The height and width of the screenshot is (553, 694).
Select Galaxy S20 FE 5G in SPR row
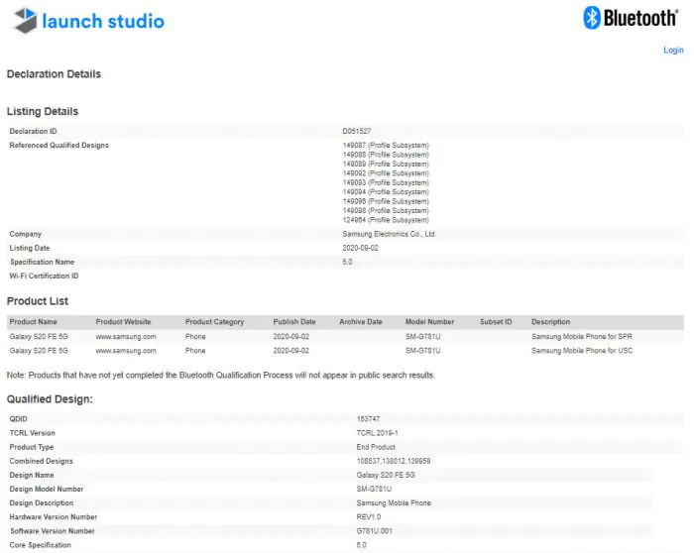(x=39, y=336)
